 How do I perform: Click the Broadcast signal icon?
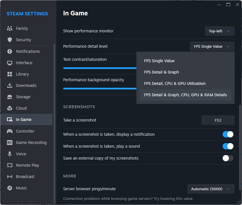[x=10, y=177]
